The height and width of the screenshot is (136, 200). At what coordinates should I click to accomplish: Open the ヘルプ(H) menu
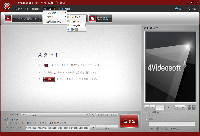63,9
